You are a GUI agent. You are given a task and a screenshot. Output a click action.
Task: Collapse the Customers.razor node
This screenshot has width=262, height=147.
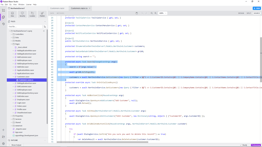click(x=13, y=77)
